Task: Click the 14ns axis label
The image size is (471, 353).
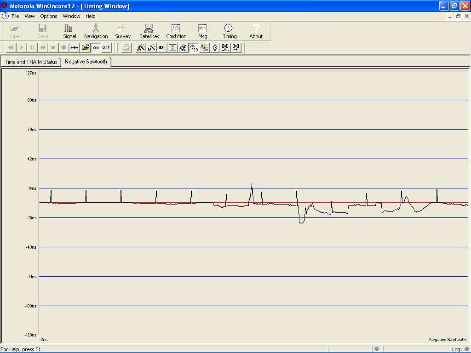Action: (x=32, y=188)
